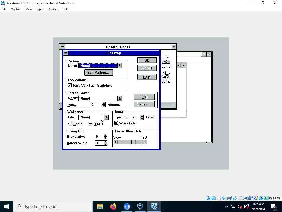This screenshot has width=282, height=212.
Task: Click the Border Width value field
Action: [x=99, y=143]
